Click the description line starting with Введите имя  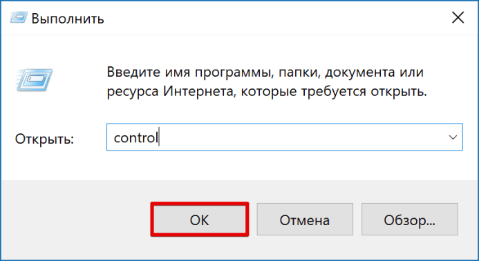tap(265, 72)
